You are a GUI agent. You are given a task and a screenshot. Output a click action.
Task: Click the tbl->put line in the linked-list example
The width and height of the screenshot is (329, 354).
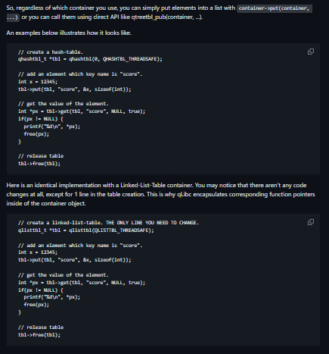[75, 260]
